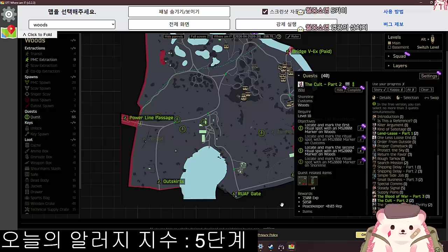Open the quest Wiki link

click(301, 90)
